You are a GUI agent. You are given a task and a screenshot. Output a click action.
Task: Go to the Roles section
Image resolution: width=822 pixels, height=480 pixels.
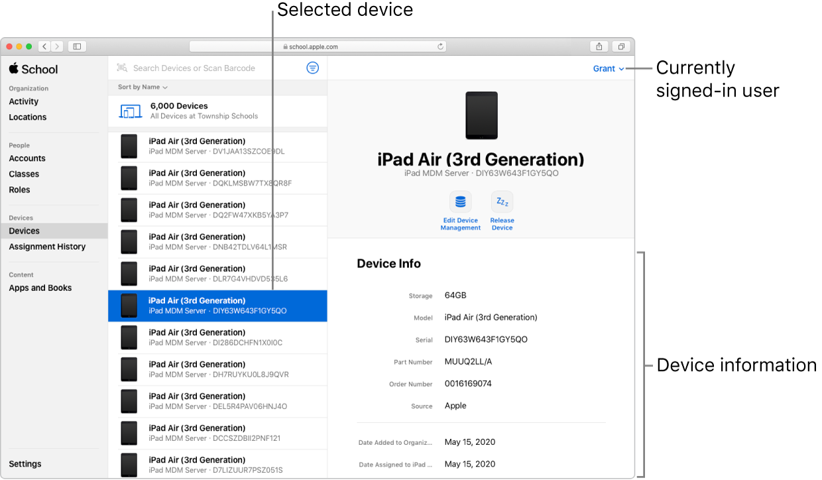pyautogui.click(x=19, y=190)
